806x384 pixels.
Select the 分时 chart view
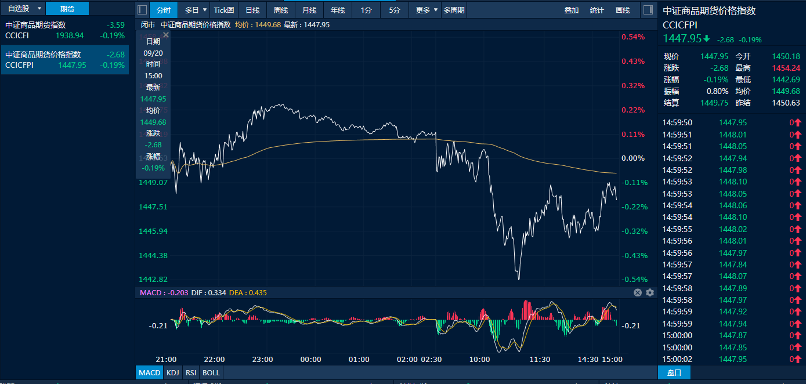164,10
